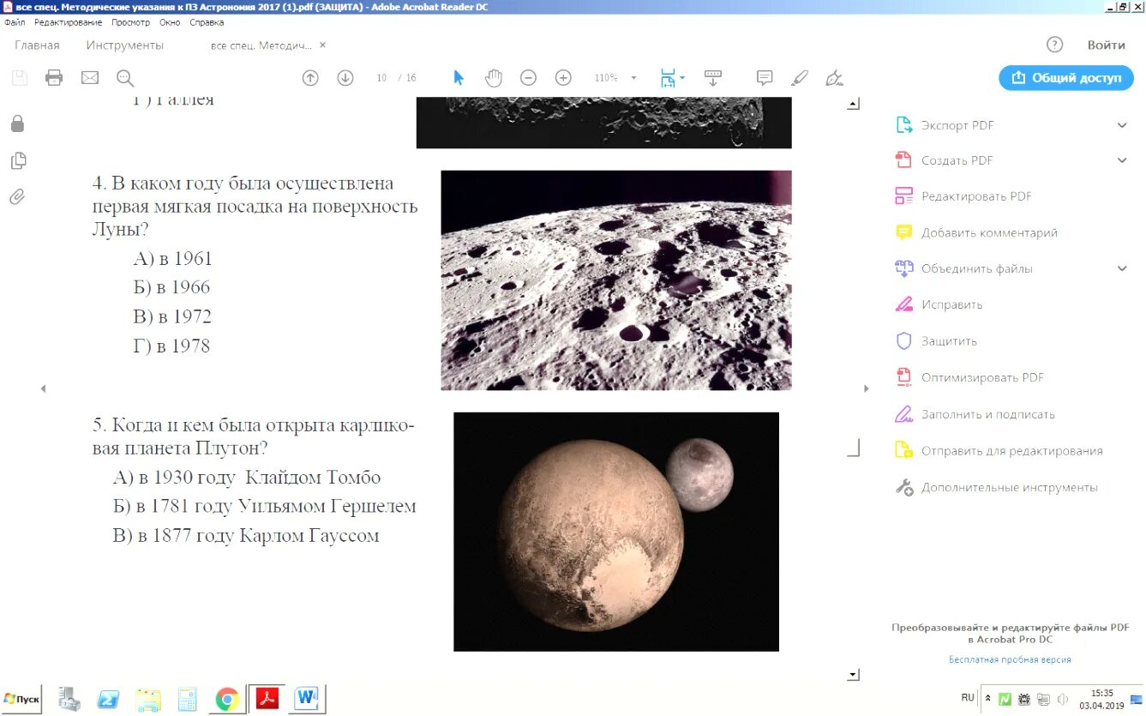Click scrollbar up arrow of document
Screen dimensions: 1146x716
853,105
